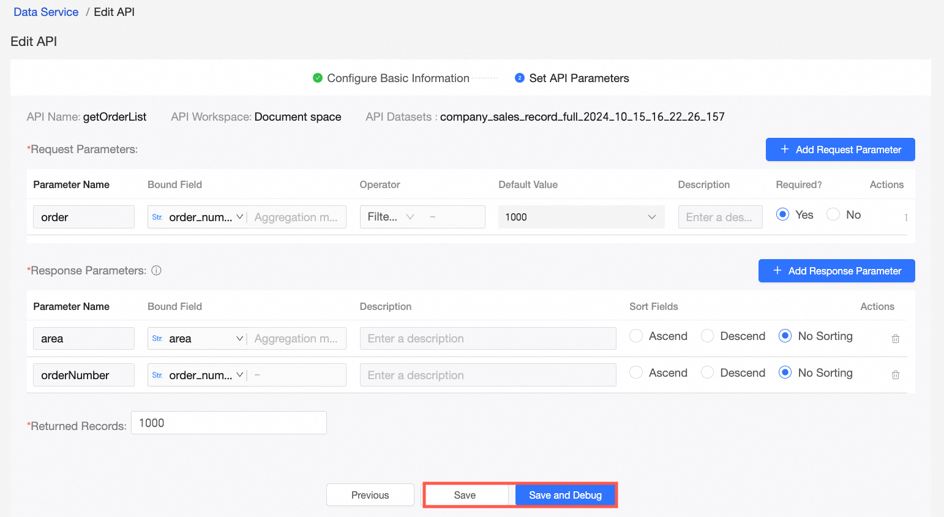Viewport: 944px width, 517px height.
Task: Click the Save and Debug button
Action: [565, 495]
